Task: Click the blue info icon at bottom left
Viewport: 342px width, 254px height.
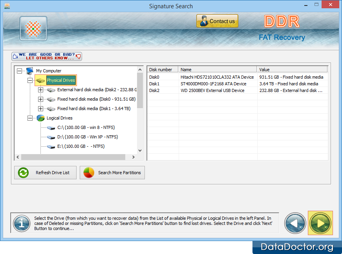Action: [21, 223]
